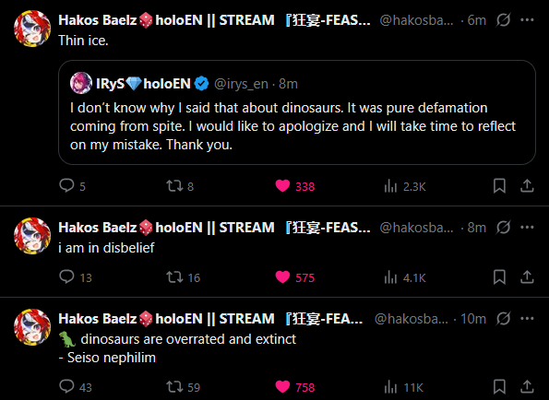
Task: Open more options for the "Thin ice." tweet
Action: coord(527,20)
